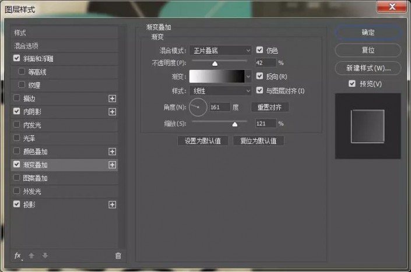Add another 内阴影 effect with plus icon
The width and height of the screenshot is (411, 272).
[x=112, y=112]
